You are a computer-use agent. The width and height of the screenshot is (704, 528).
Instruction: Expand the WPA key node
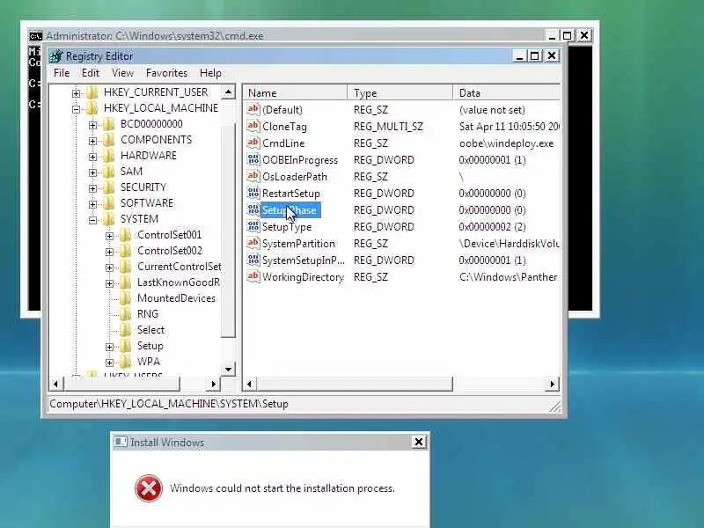[x=109, y=363]
